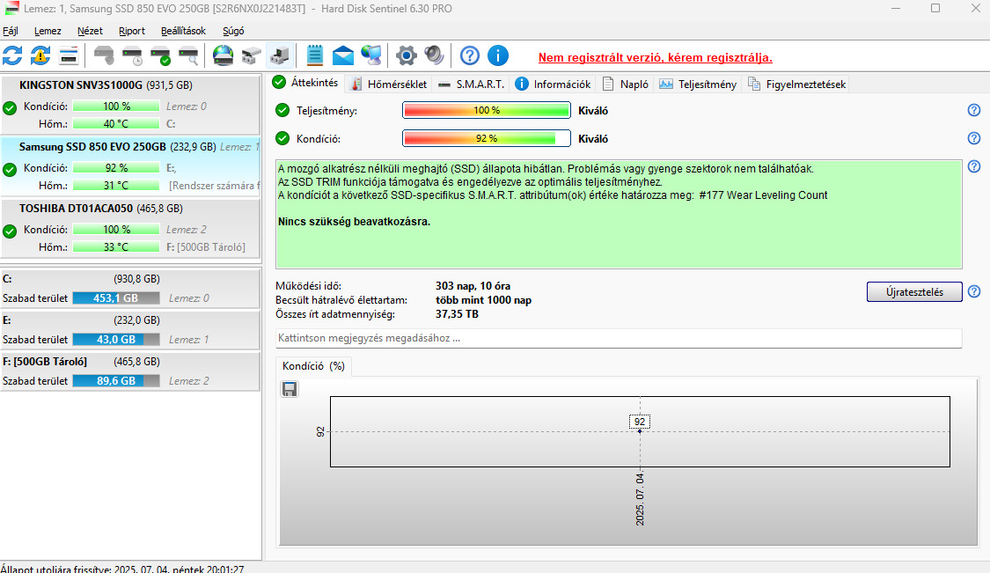The image size is (990, 573).
Task: Click the Újratesztelés button
Action: (x=914, y=292)
